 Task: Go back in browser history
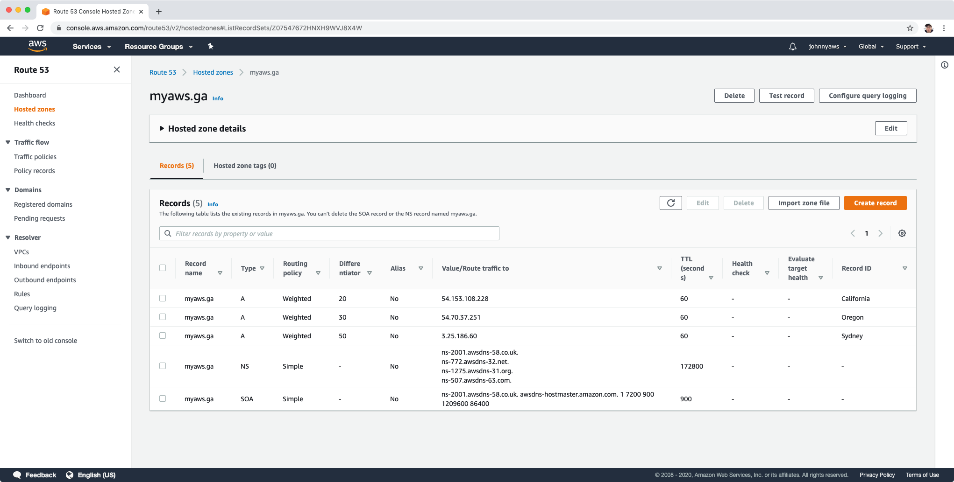pos(10,28)
